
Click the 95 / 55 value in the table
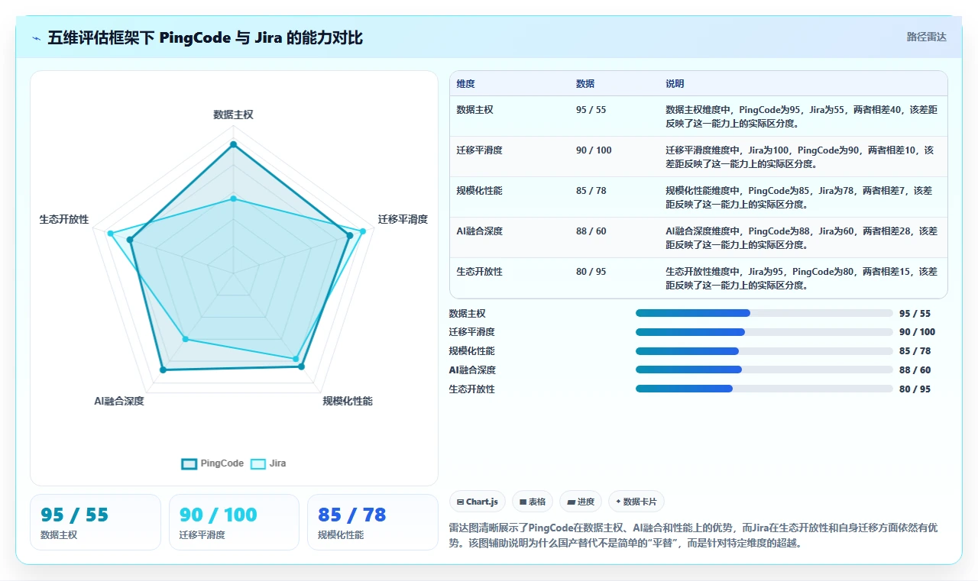(x=591, y=109)
